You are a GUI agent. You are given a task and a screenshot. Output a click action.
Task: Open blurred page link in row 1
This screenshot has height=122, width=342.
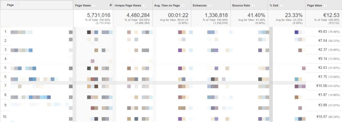pos(22,32)
